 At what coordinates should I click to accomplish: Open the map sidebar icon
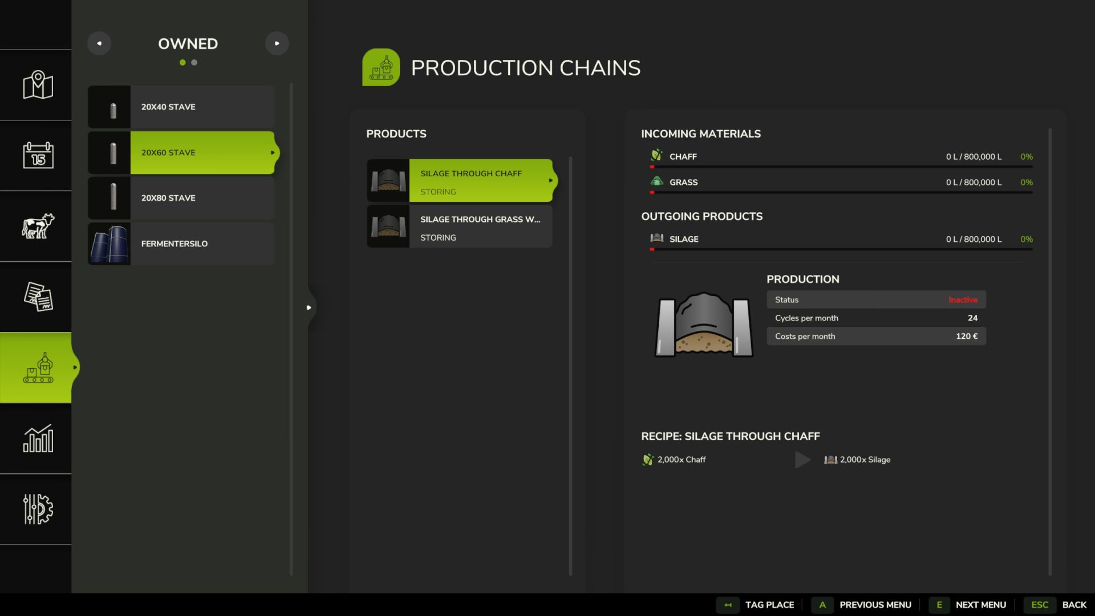(x=38, y=85)
